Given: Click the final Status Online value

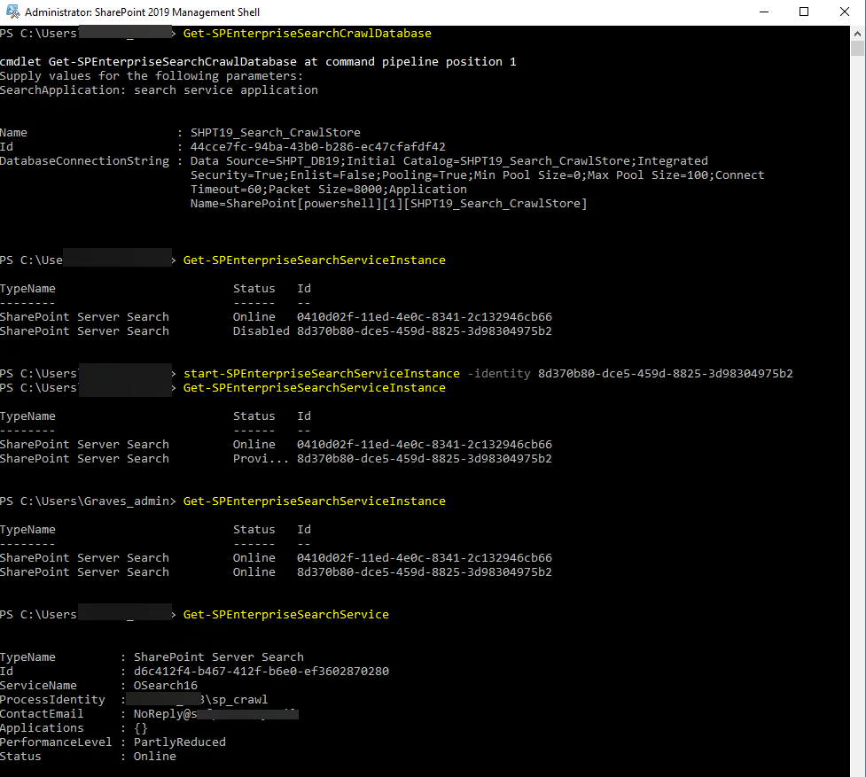Looking at the screenshot, I should 154,757.
